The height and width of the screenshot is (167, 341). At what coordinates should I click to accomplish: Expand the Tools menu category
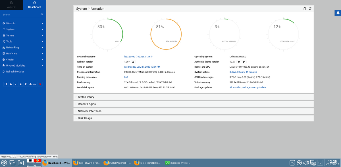[23, 42]
